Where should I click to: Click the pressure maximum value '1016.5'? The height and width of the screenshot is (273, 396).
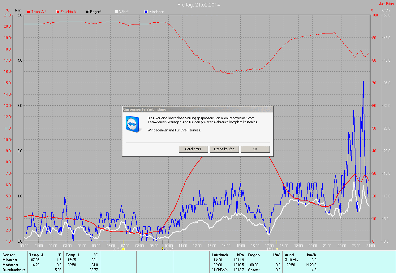239,265
